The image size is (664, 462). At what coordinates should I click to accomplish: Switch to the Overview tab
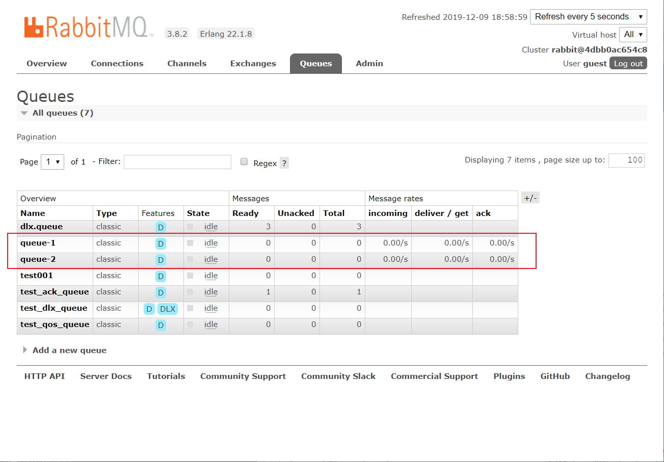(x=47, y=64)
